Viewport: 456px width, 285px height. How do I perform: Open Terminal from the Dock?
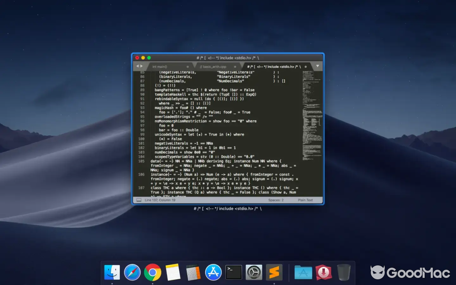tap(233, 272)
